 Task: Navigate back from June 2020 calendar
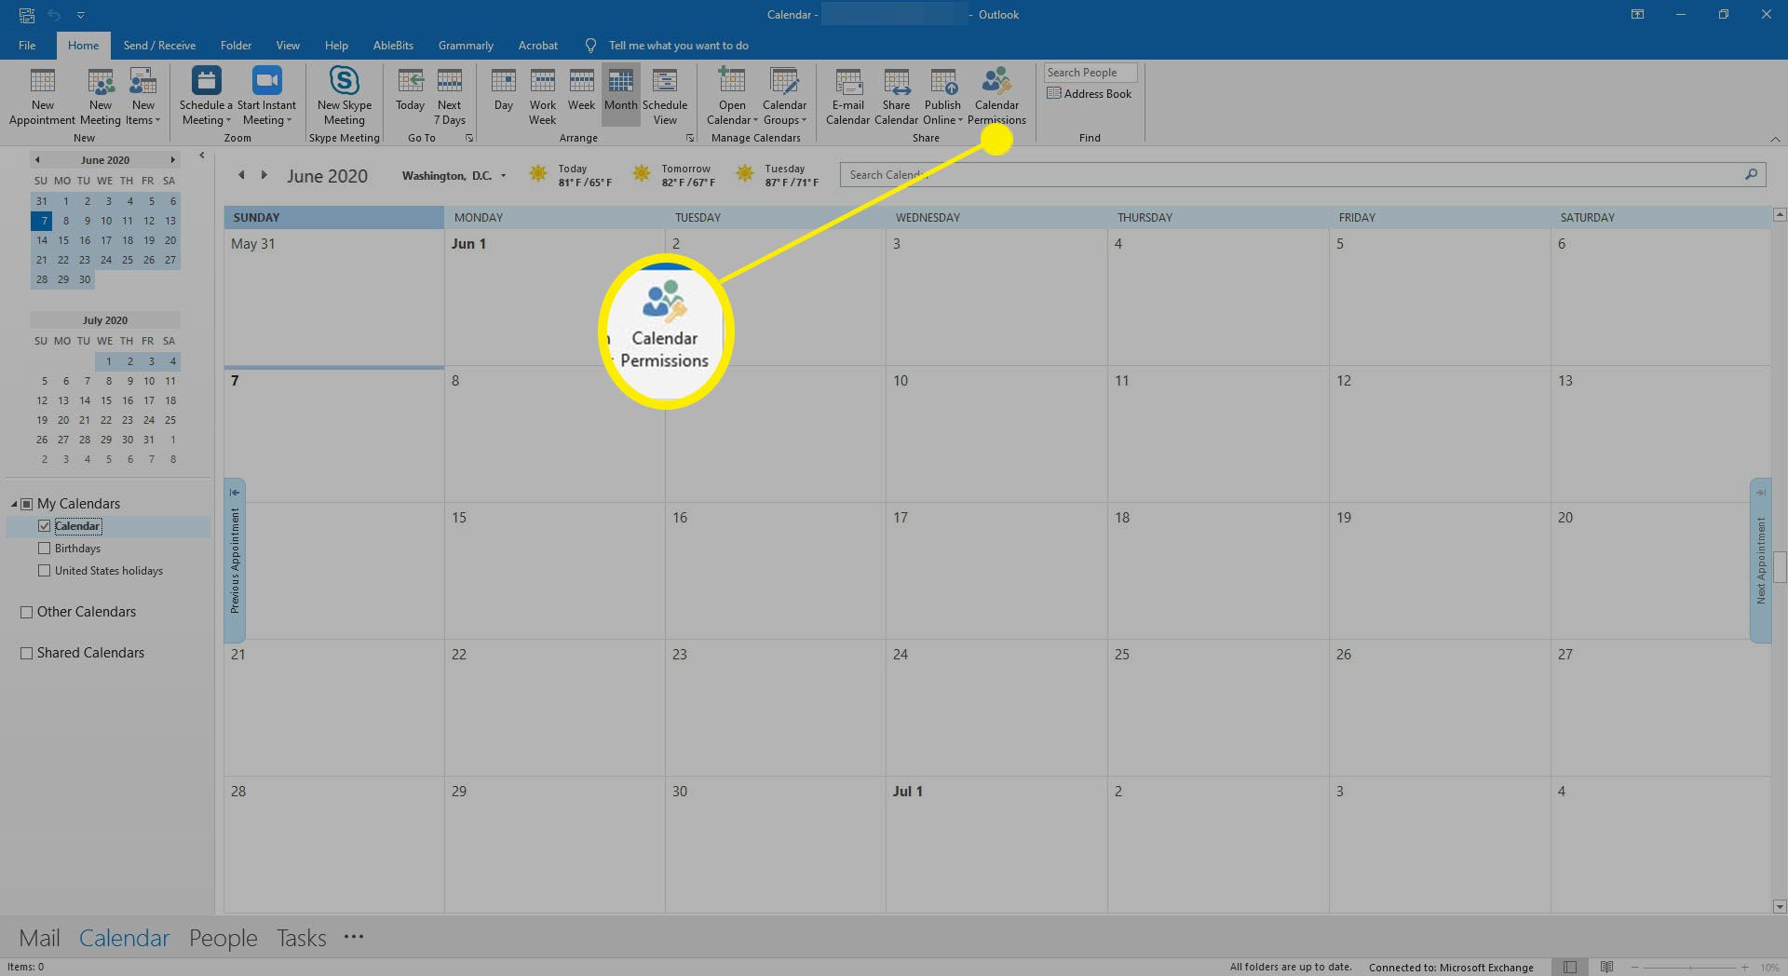(241, 175)
